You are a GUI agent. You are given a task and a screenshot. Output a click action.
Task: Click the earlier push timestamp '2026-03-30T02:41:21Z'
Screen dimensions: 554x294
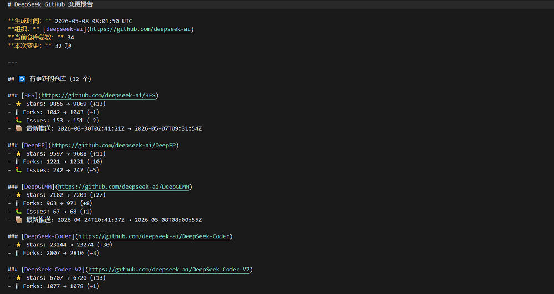[x=91, y=128]
